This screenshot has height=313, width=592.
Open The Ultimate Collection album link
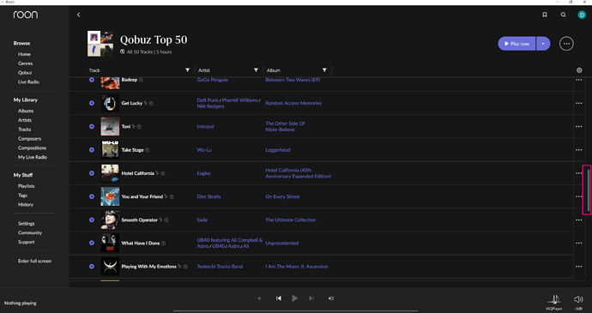pos(291,220)
